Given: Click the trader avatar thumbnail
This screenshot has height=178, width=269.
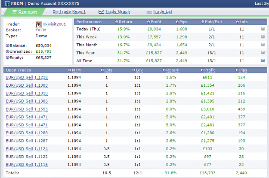Looking at the screenshot, I should [39, 24].
